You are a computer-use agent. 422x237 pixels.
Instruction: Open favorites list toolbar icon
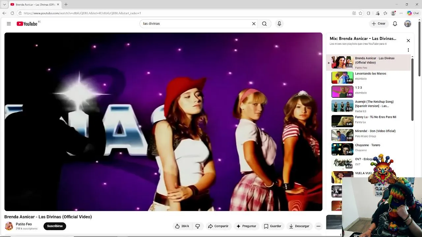[385, 13]
